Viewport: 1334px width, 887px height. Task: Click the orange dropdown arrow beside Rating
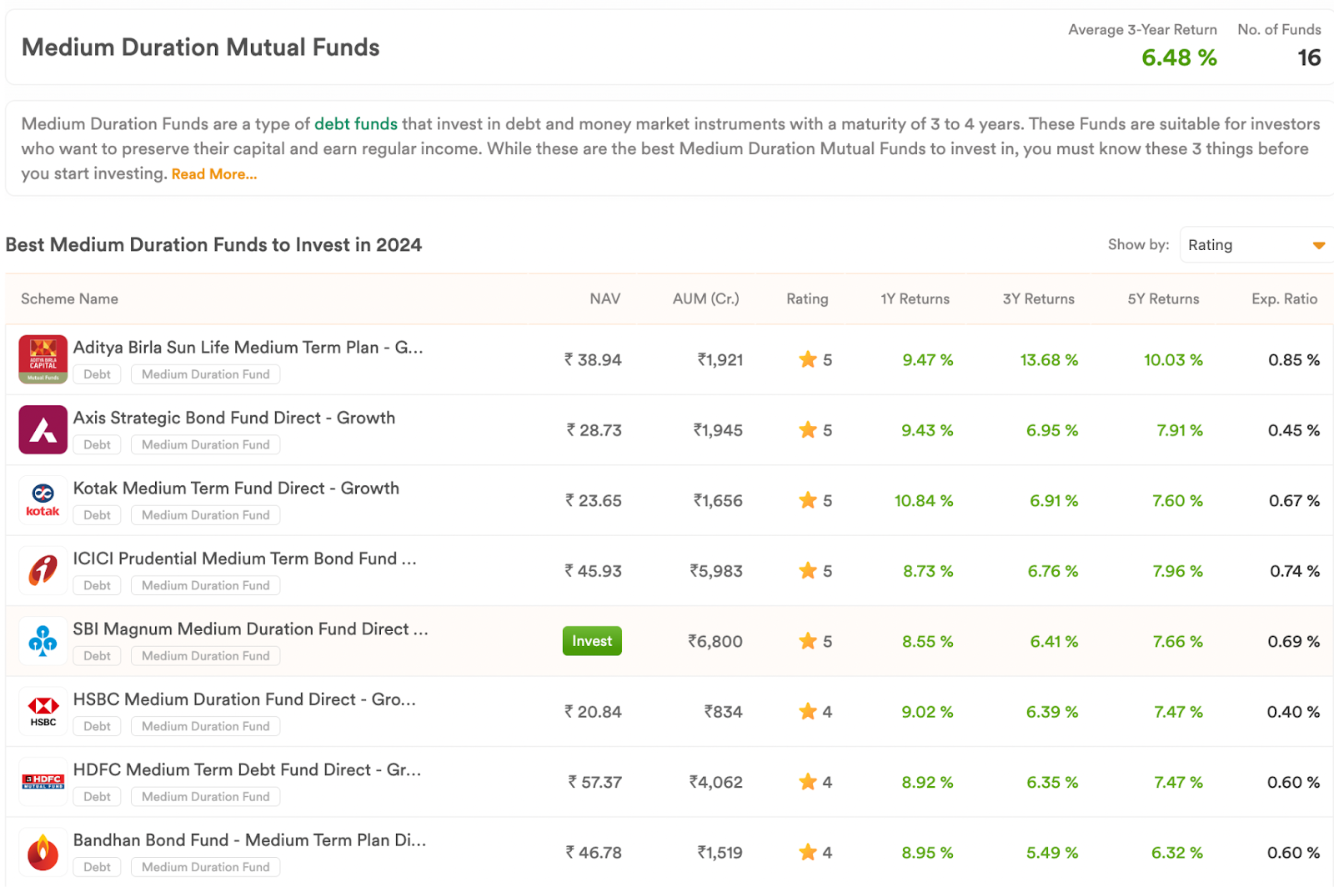1319,245
